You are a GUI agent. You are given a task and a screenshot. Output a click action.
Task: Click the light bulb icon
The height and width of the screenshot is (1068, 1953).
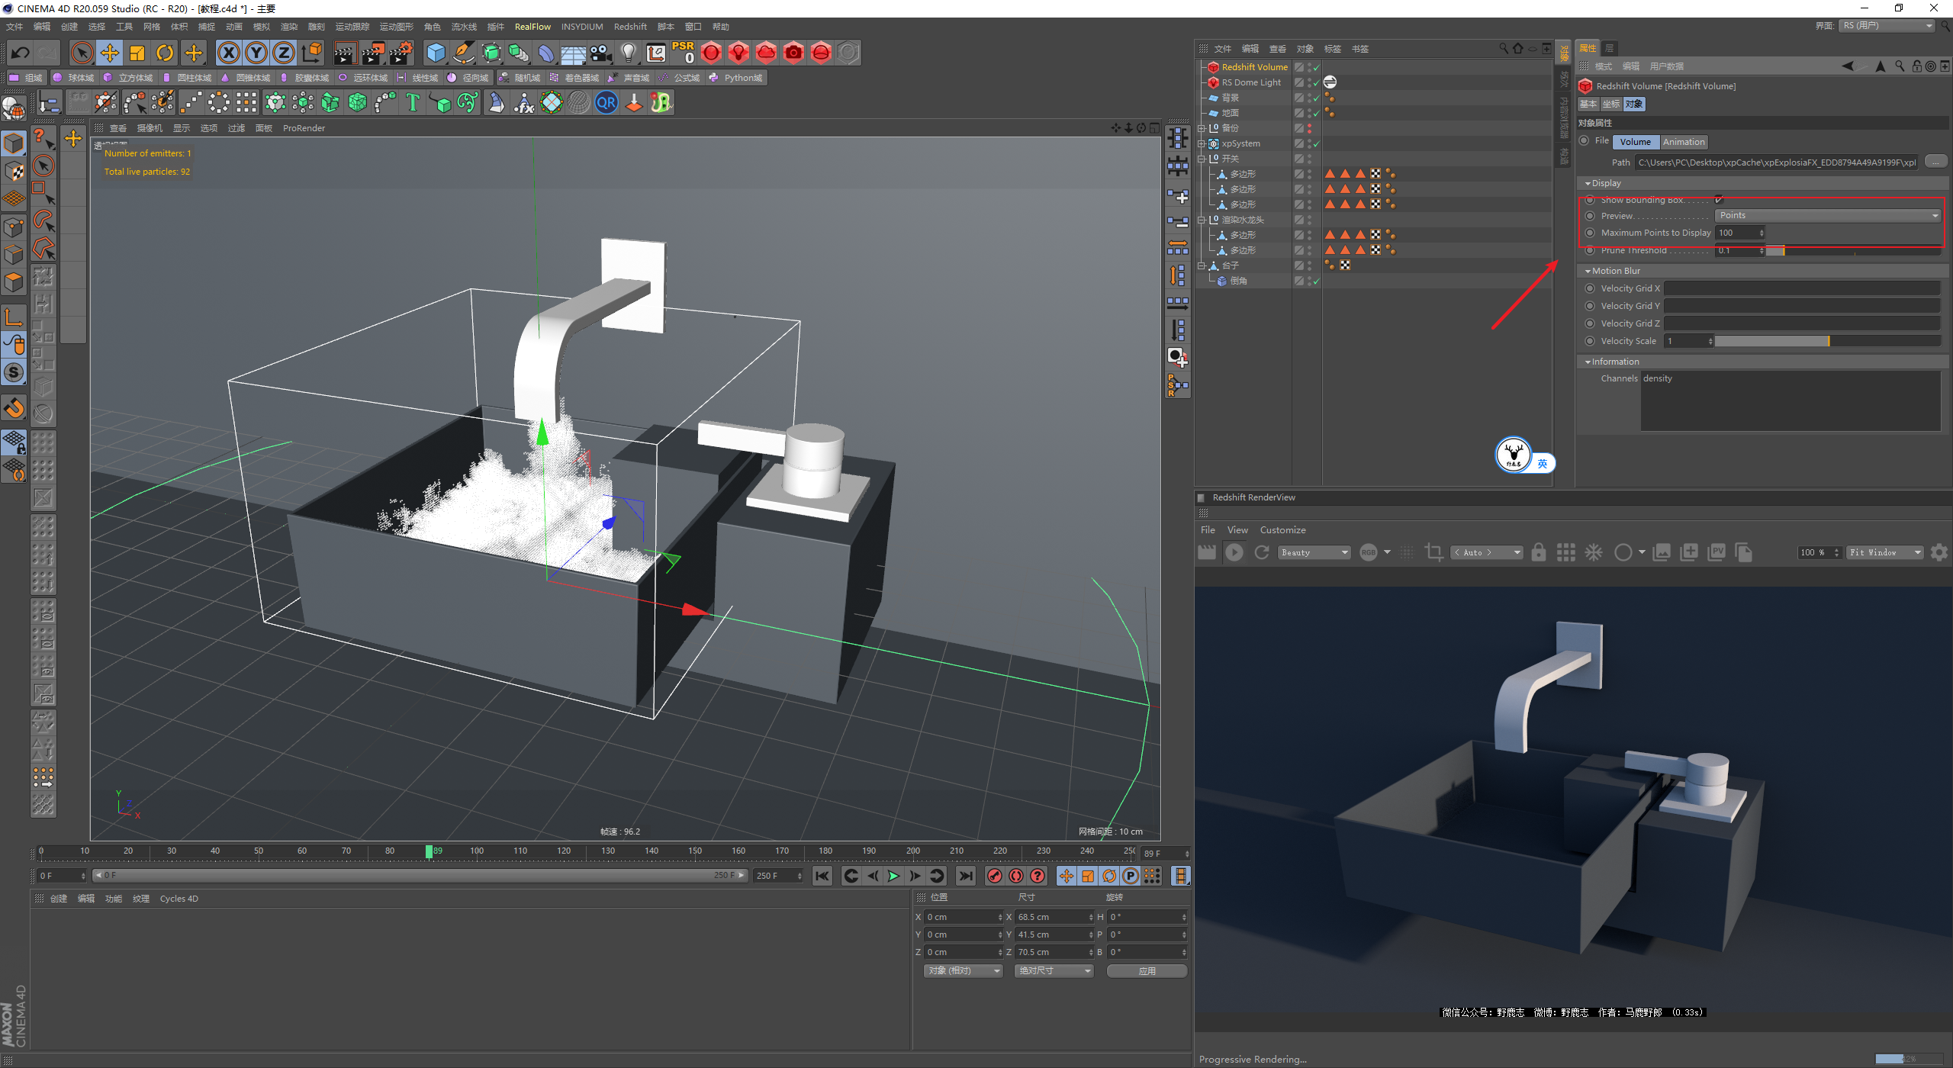click(x=628, y=53)
